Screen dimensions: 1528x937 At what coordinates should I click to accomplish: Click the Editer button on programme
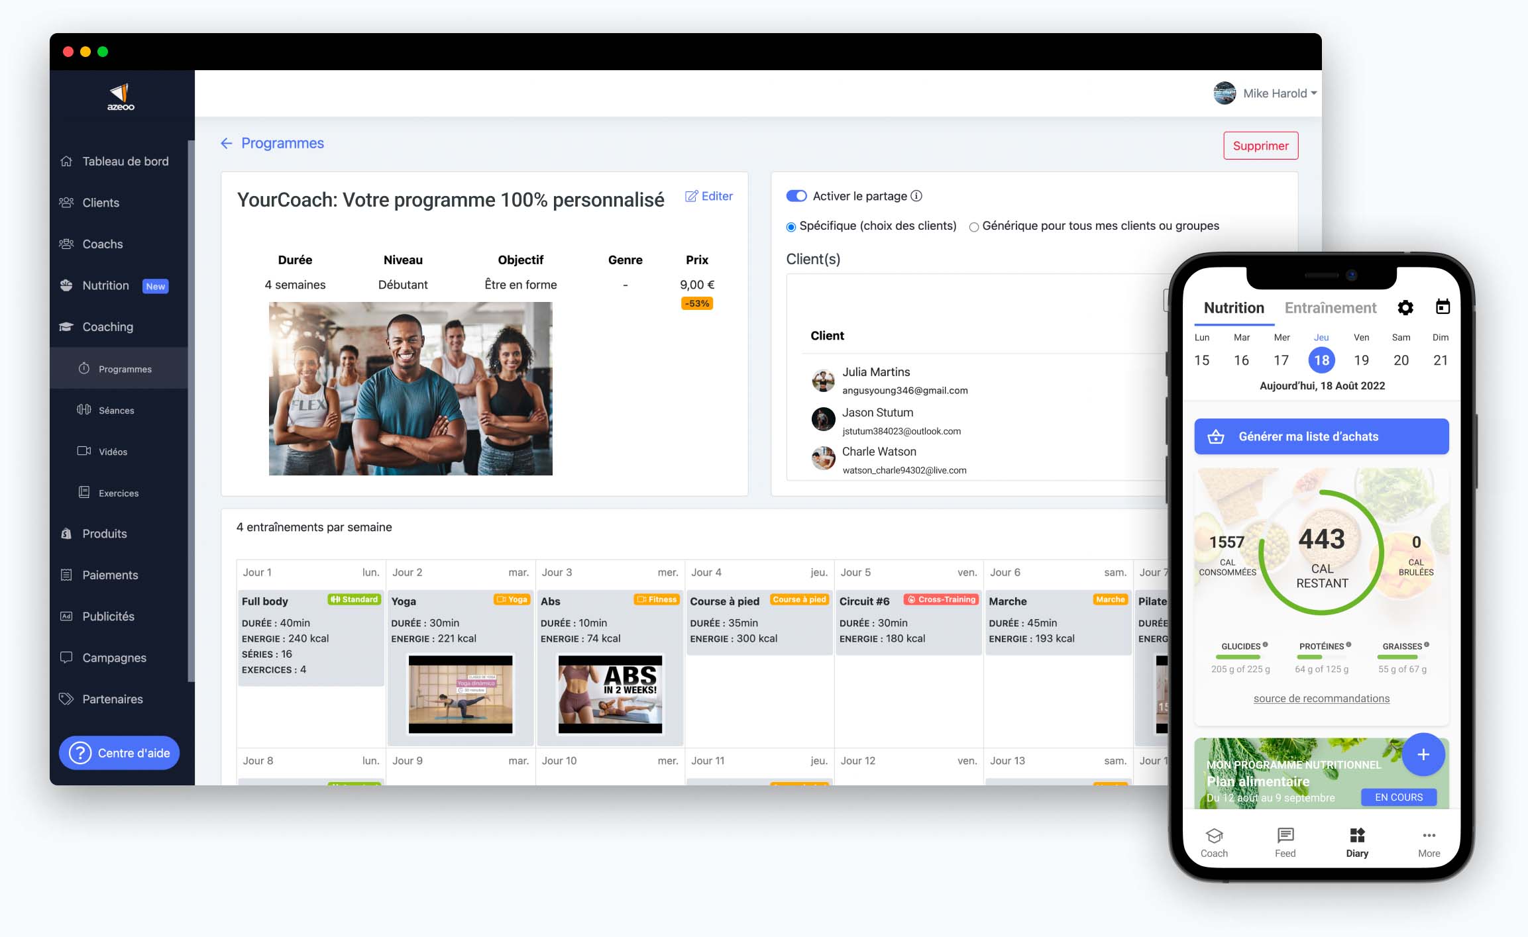(x=707, y=197)
